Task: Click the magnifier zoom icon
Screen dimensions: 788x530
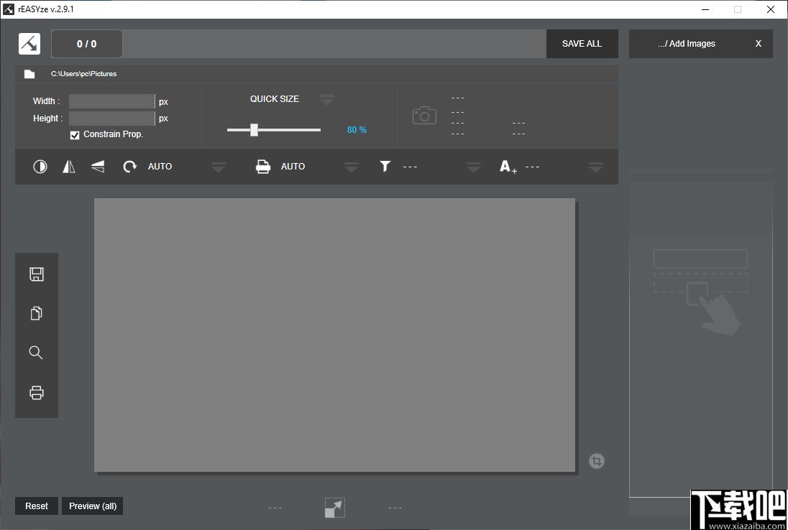Action: click(x=36, y=353)
